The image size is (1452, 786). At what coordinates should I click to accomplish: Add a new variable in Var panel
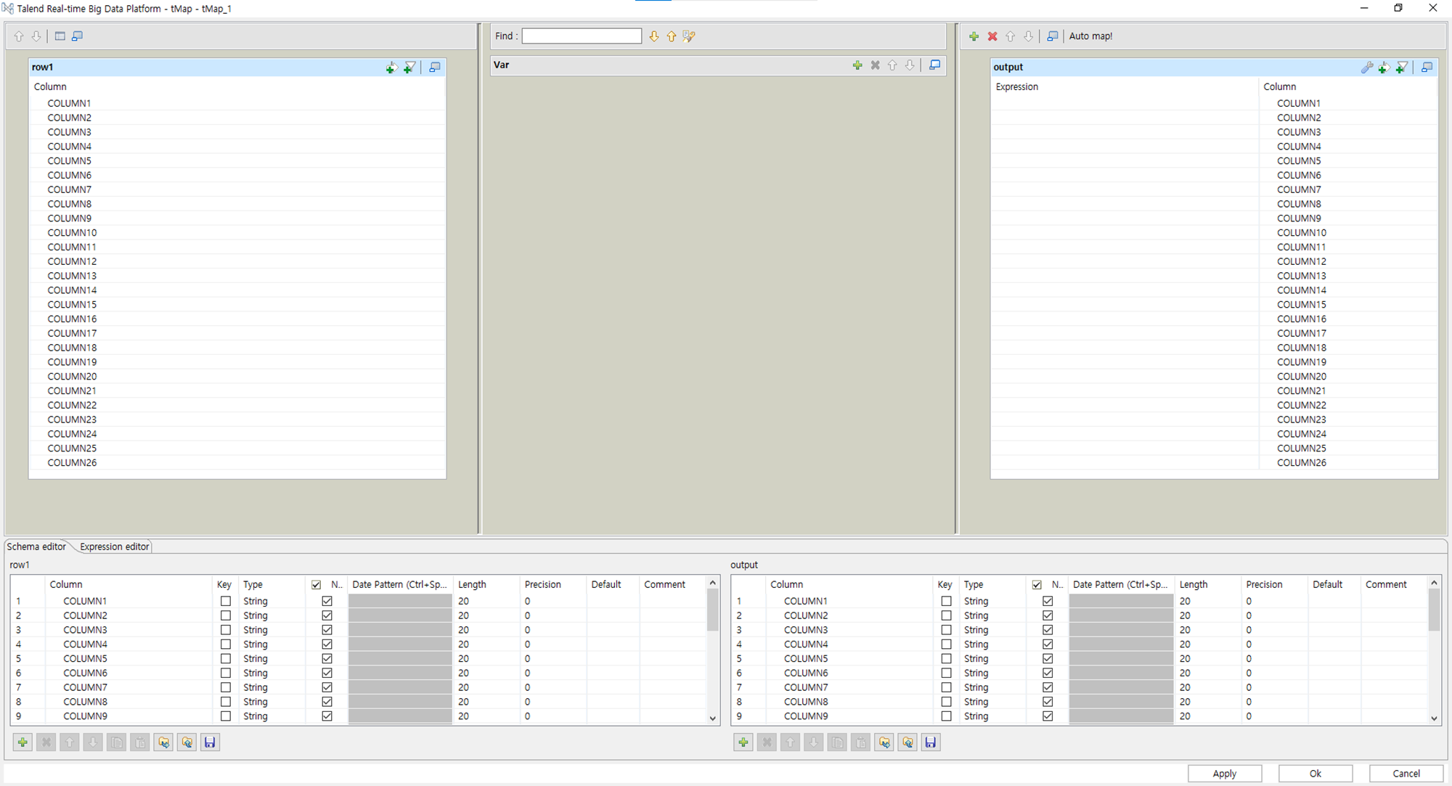point(857,65)
